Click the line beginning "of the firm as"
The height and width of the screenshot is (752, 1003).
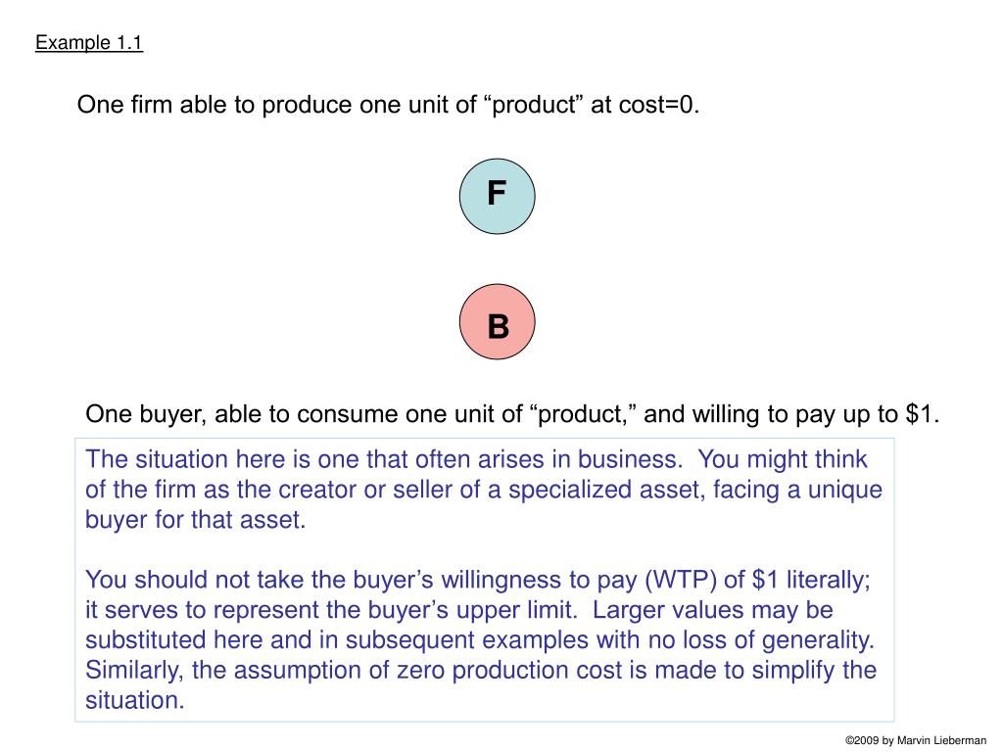tap(484, 490)
